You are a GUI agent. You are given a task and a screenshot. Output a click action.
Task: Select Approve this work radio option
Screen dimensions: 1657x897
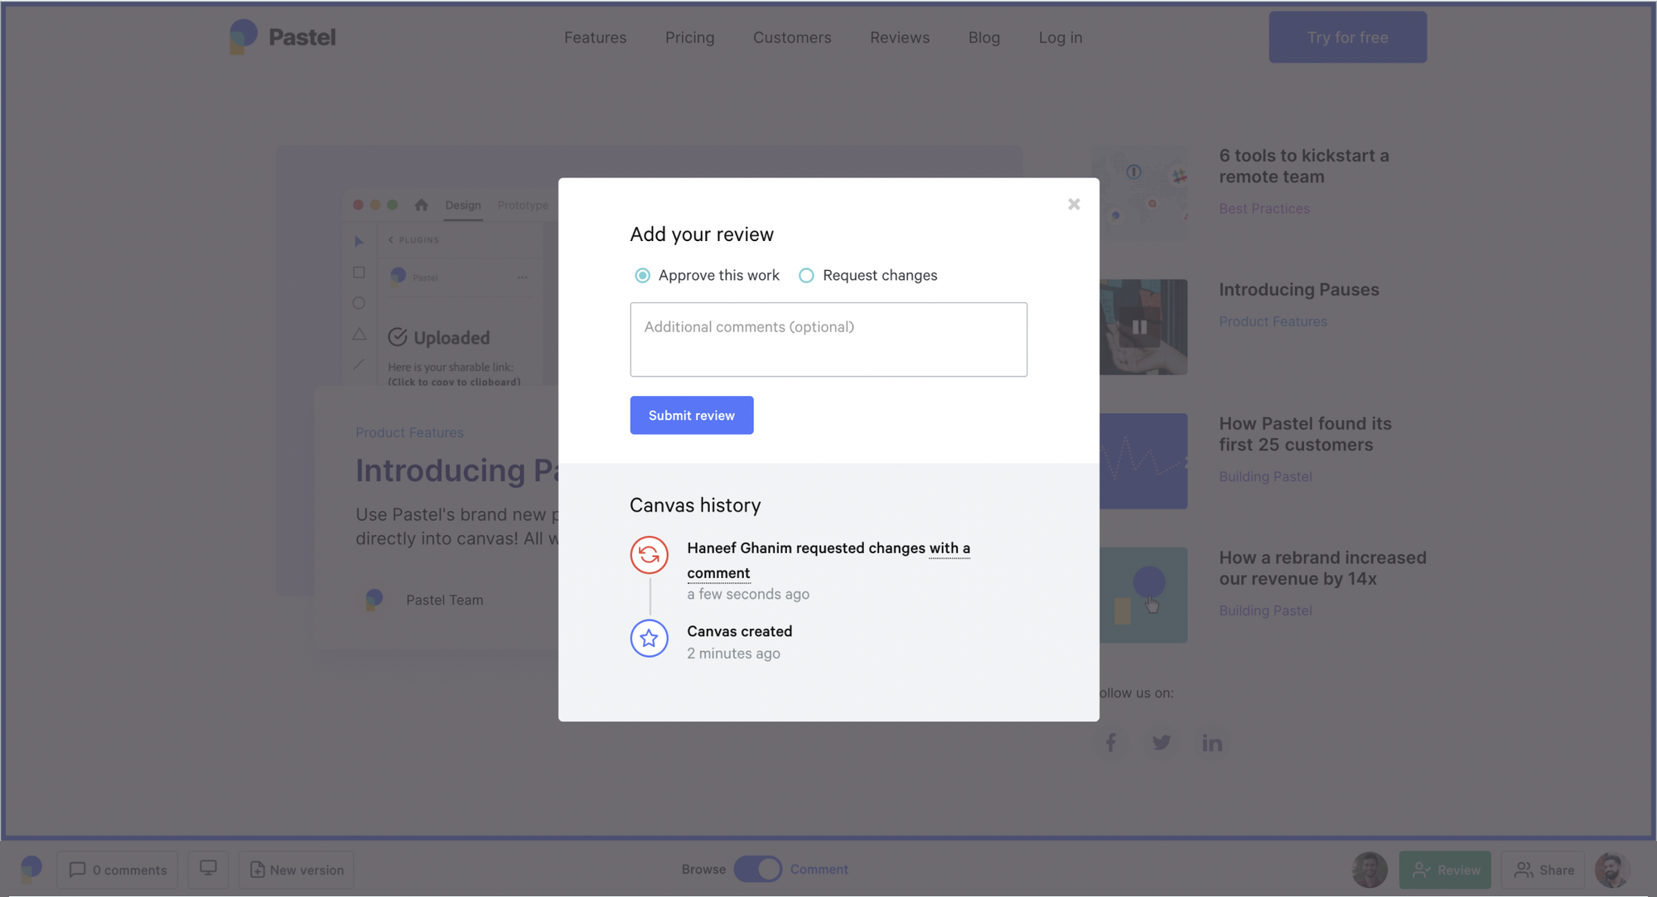[642, 276]
